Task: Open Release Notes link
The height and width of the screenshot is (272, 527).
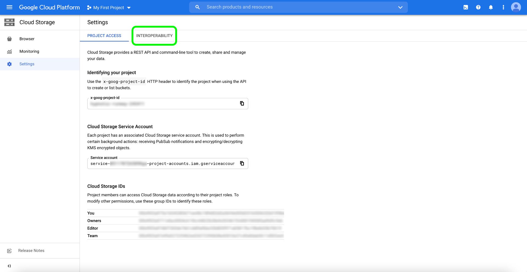Action: [x=31, y=251]
